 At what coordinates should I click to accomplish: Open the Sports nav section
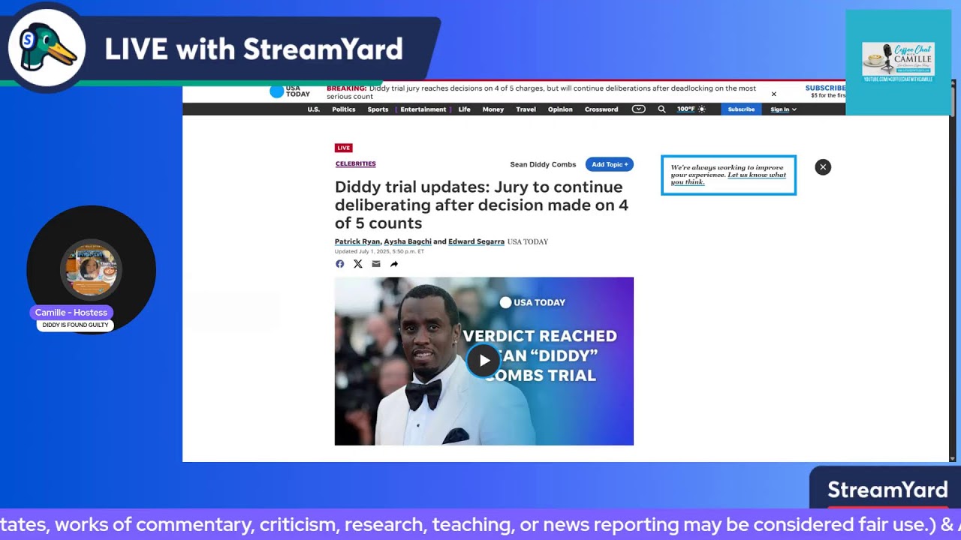(378, 109)
